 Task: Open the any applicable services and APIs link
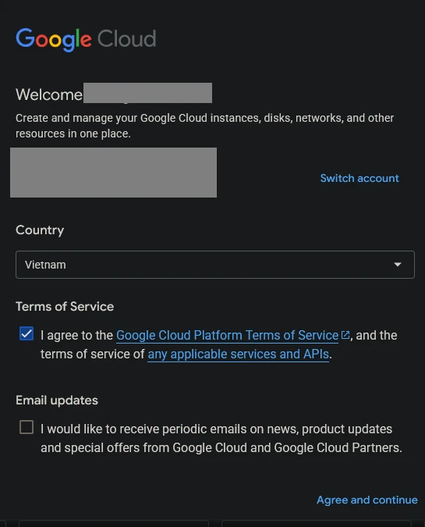click(239, 354)
